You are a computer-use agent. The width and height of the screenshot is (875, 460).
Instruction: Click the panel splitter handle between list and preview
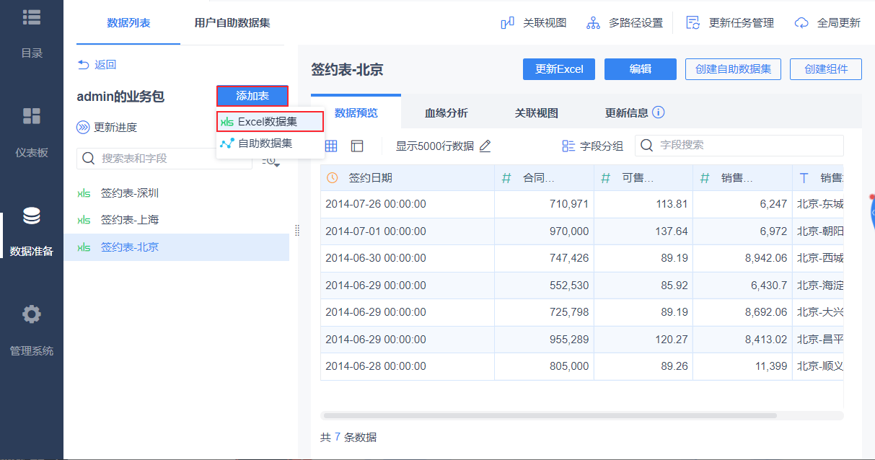(x=297, y=231)
